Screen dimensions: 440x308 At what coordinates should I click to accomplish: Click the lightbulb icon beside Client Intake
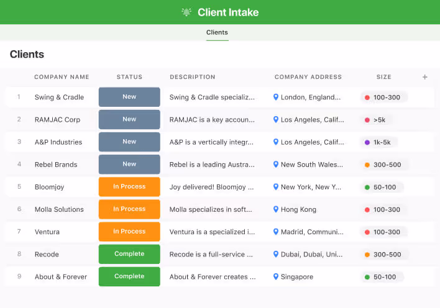point(186,12)
